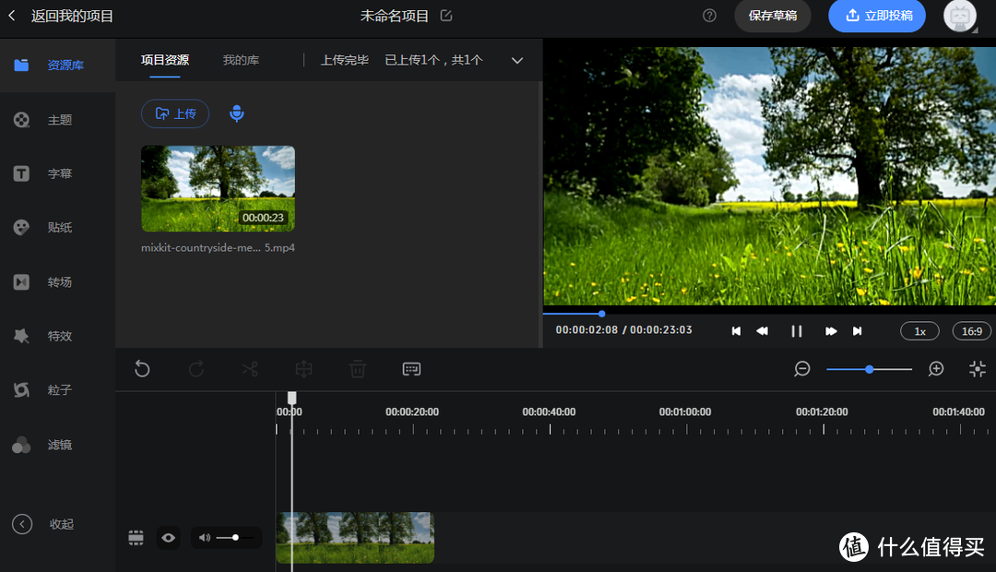Switch to the 我的库 tab

pos(241,60)
